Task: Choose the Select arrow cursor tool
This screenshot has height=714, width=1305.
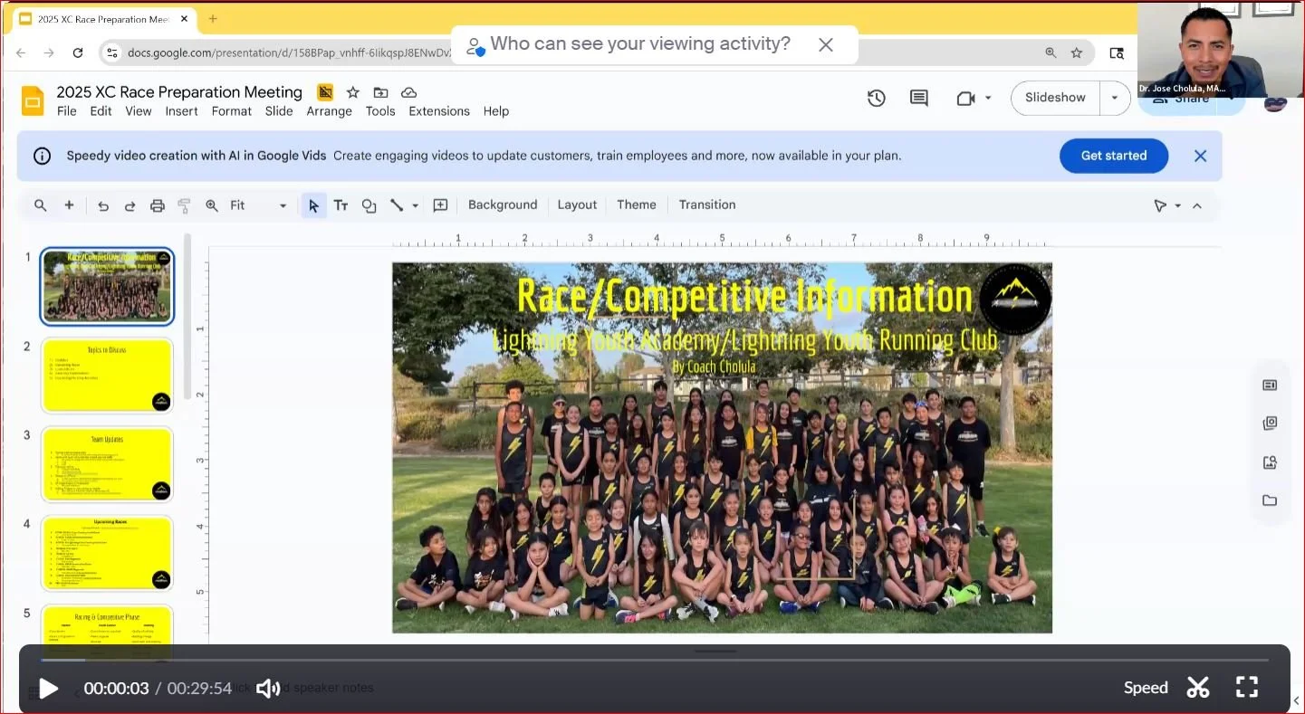Action: [313, 205]
